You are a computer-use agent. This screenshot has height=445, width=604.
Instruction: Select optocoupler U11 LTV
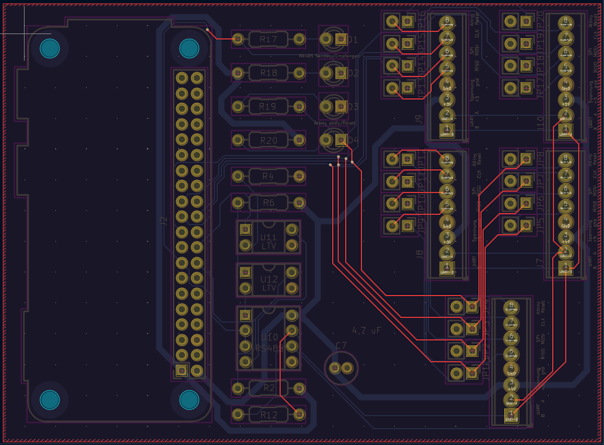pos(269,238)
